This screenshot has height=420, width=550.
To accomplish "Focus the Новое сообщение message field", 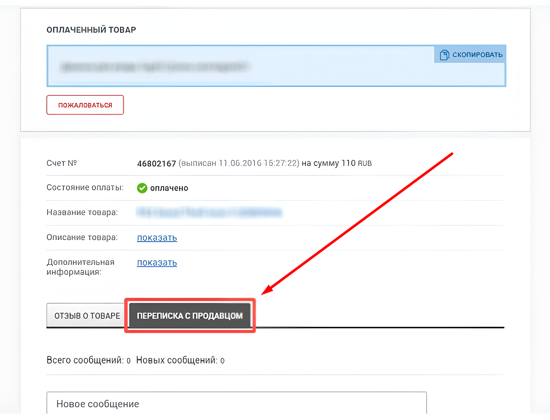I will (236, 403).
